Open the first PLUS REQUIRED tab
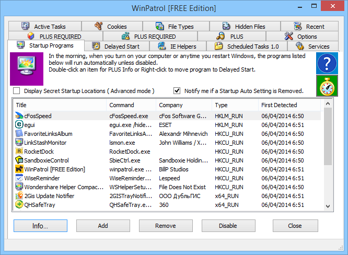348x255 pixels. [56, 36]
